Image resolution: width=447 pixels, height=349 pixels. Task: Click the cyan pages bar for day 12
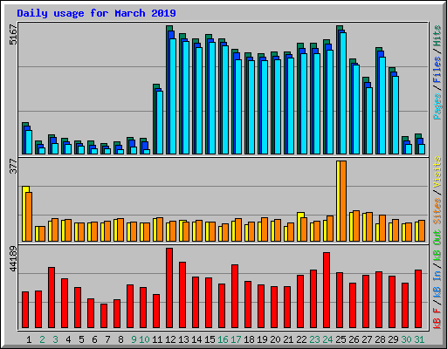click(173, 96)
